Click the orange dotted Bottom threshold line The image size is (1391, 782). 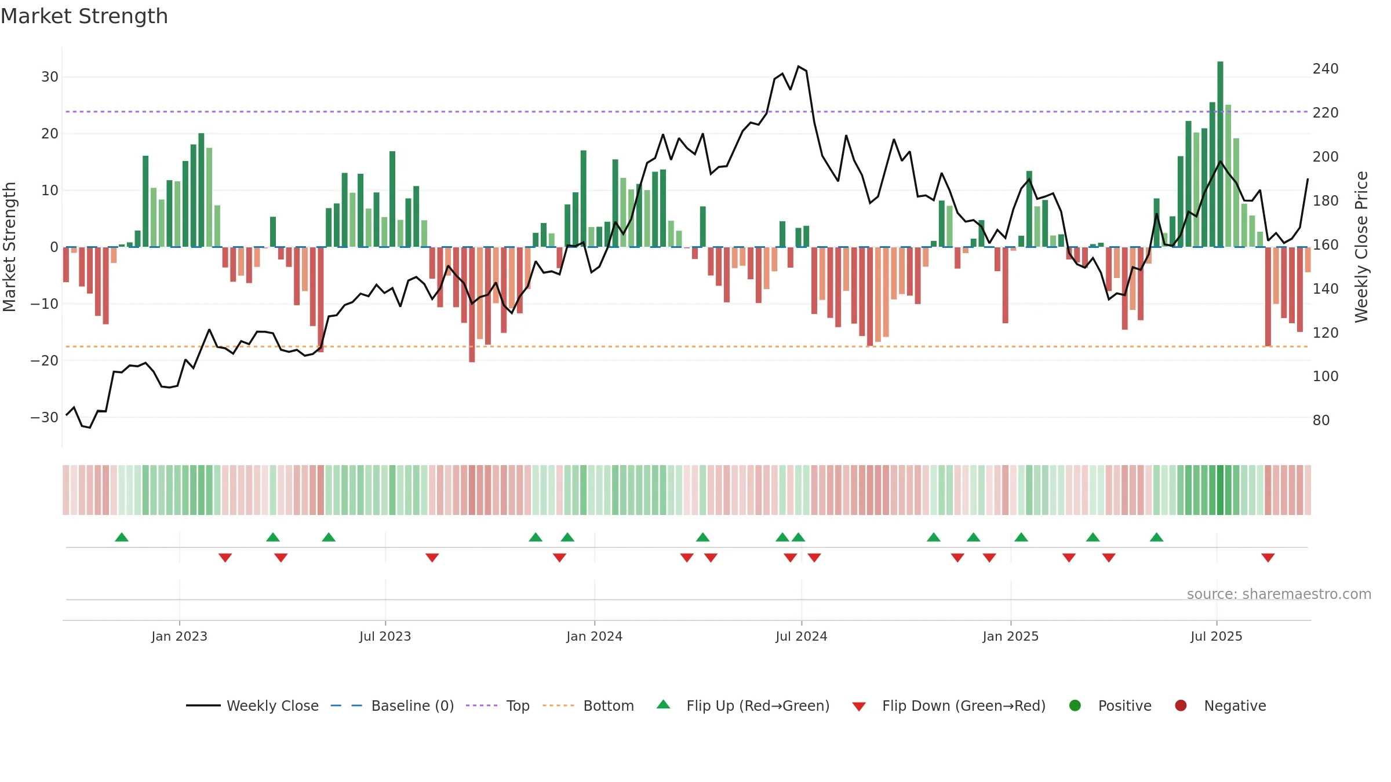tap(687, 346)
